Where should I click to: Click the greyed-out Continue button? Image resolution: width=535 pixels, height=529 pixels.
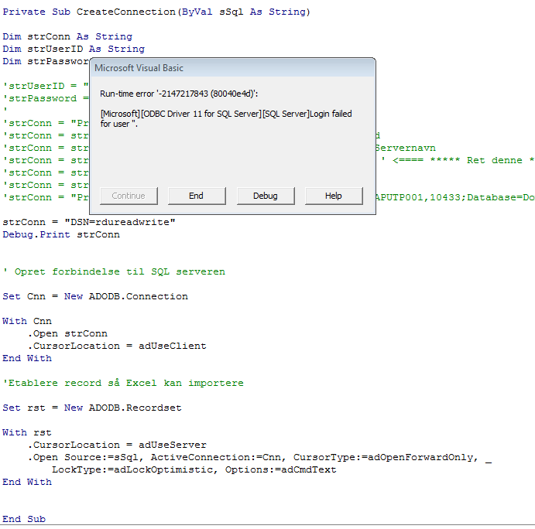coord(129,196)
